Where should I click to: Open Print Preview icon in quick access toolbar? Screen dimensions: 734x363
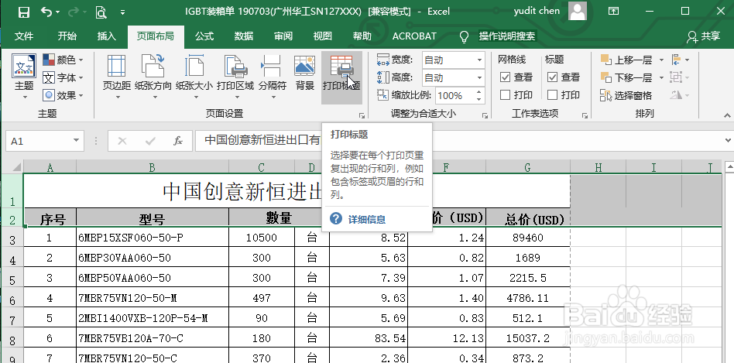[101, 12]
